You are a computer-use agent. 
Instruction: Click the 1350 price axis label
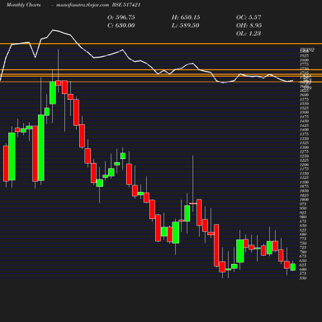coord(304,138)
